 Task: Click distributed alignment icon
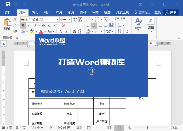point(111,25)
